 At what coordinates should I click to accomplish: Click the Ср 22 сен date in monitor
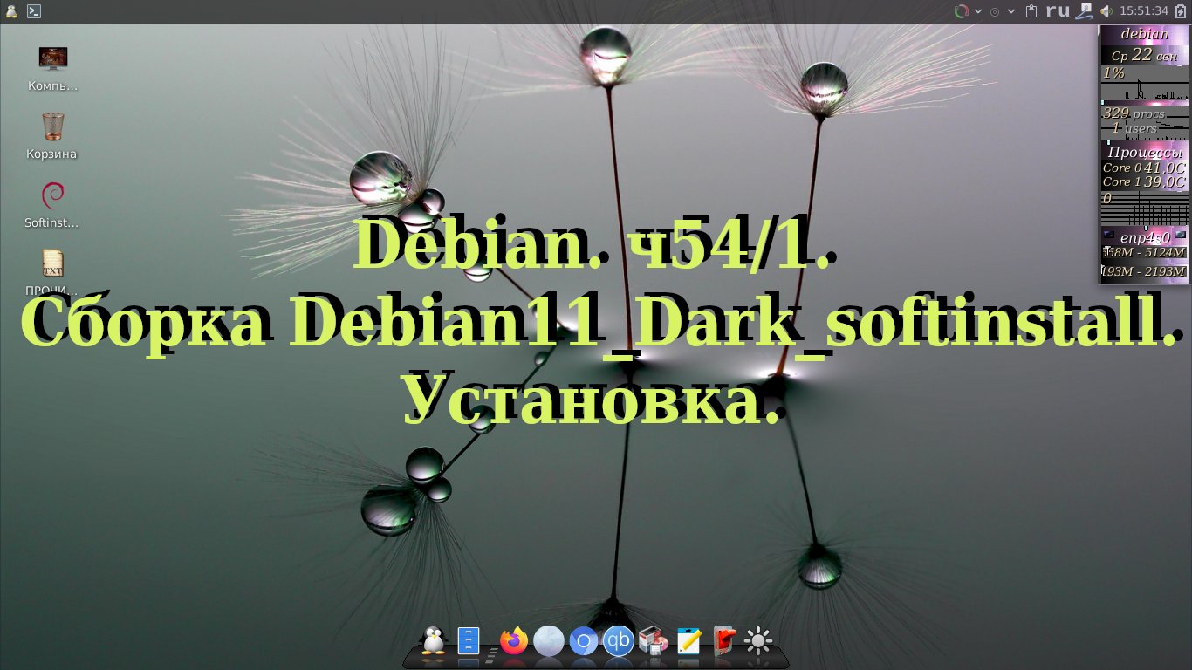coord(1144,54)
